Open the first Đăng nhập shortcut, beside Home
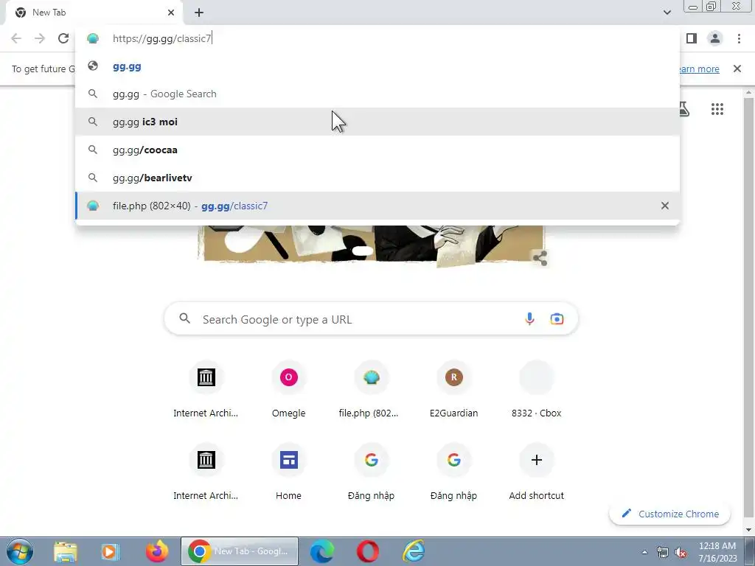The height and width of the screenshot is (566, 755). click(371, 472)
